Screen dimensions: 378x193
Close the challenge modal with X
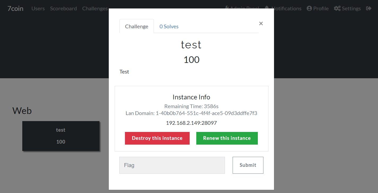point(261,24)
